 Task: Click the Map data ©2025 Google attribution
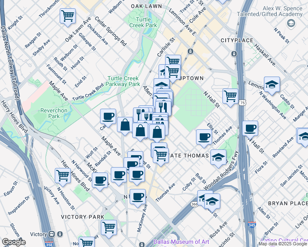(283, 244)
